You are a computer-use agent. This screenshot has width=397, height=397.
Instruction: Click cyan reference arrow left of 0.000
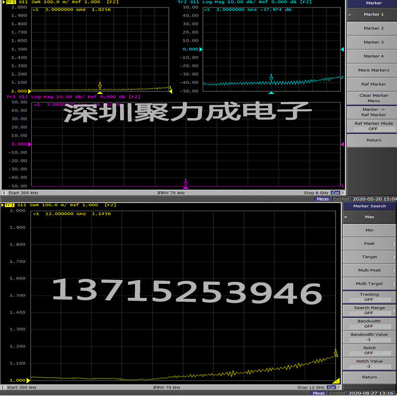coord(201,49)
